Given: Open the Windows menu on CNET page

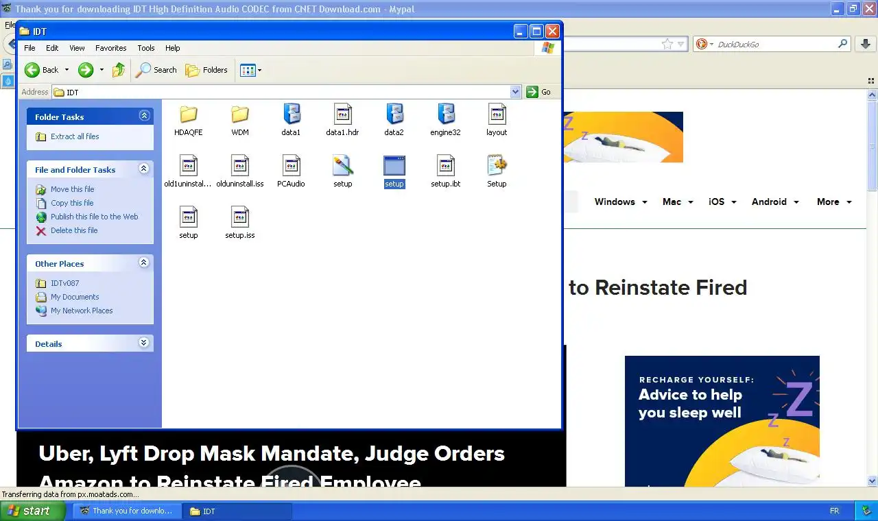Looking at the screenshot, I should (620, 202).
